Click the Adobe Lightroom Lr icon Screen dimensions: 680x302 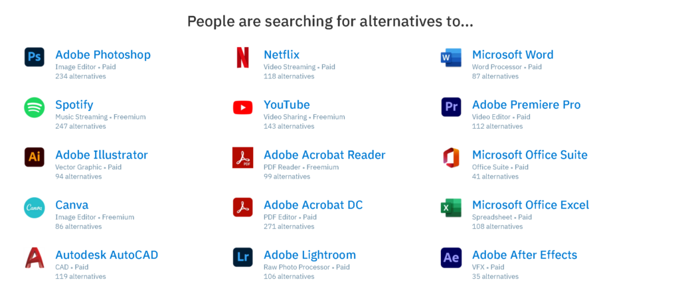tap(243, 258)
